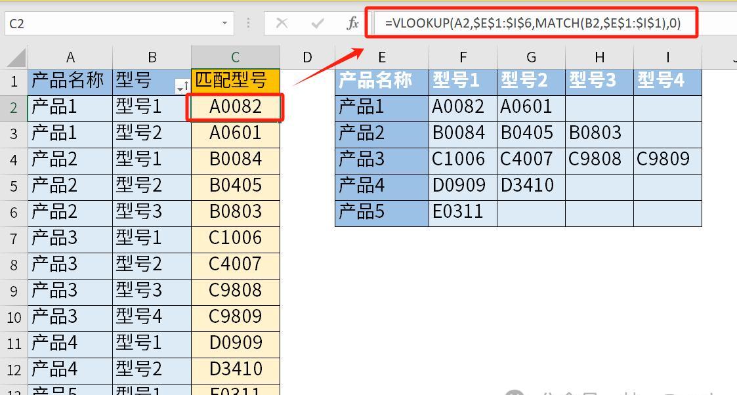Image resolution: width=737 pixels, height=395 pixels.
Task: Select cell F5 containing D0909
Action: [463, 187]
